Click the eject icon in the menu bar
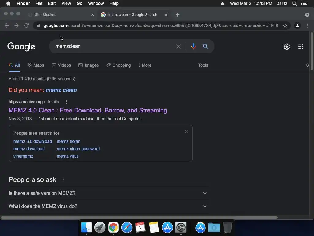 [222, 3]
